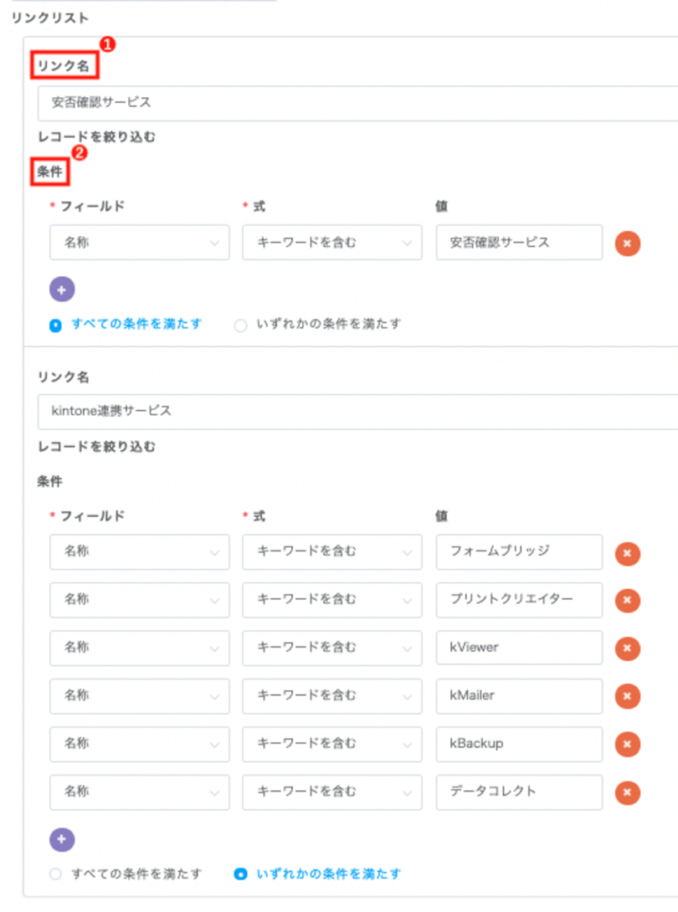Choose いずれかの条件を満たす for kintone連携サービス
The width and height of the screenshot is (678, 912).
[x=240, y=874]
